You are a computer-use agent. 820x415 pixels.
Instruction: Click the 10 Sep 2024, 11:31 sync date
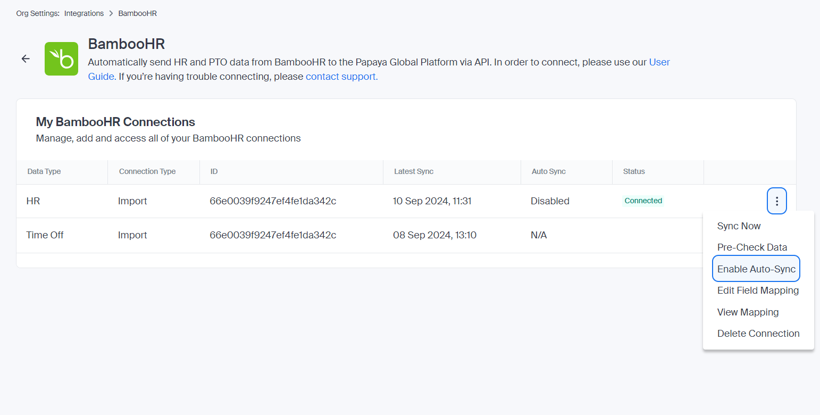click(432, 201)
